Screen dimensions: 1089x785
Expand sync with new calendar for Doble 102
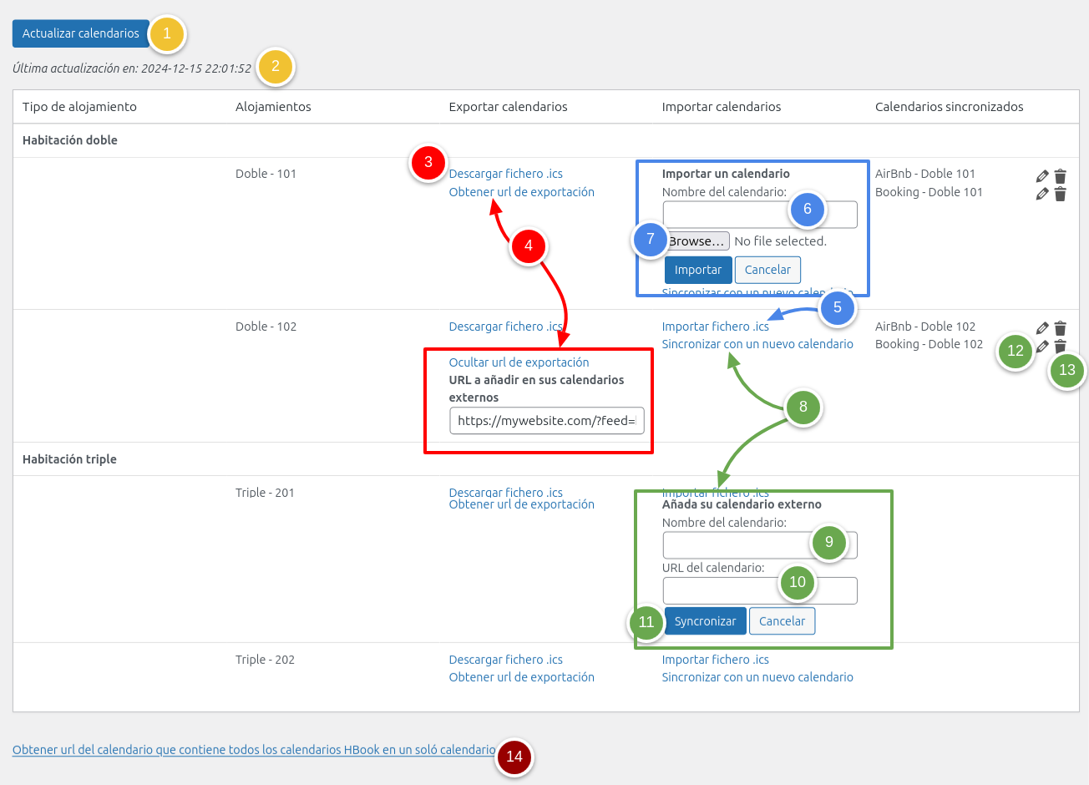coord(757,344)
